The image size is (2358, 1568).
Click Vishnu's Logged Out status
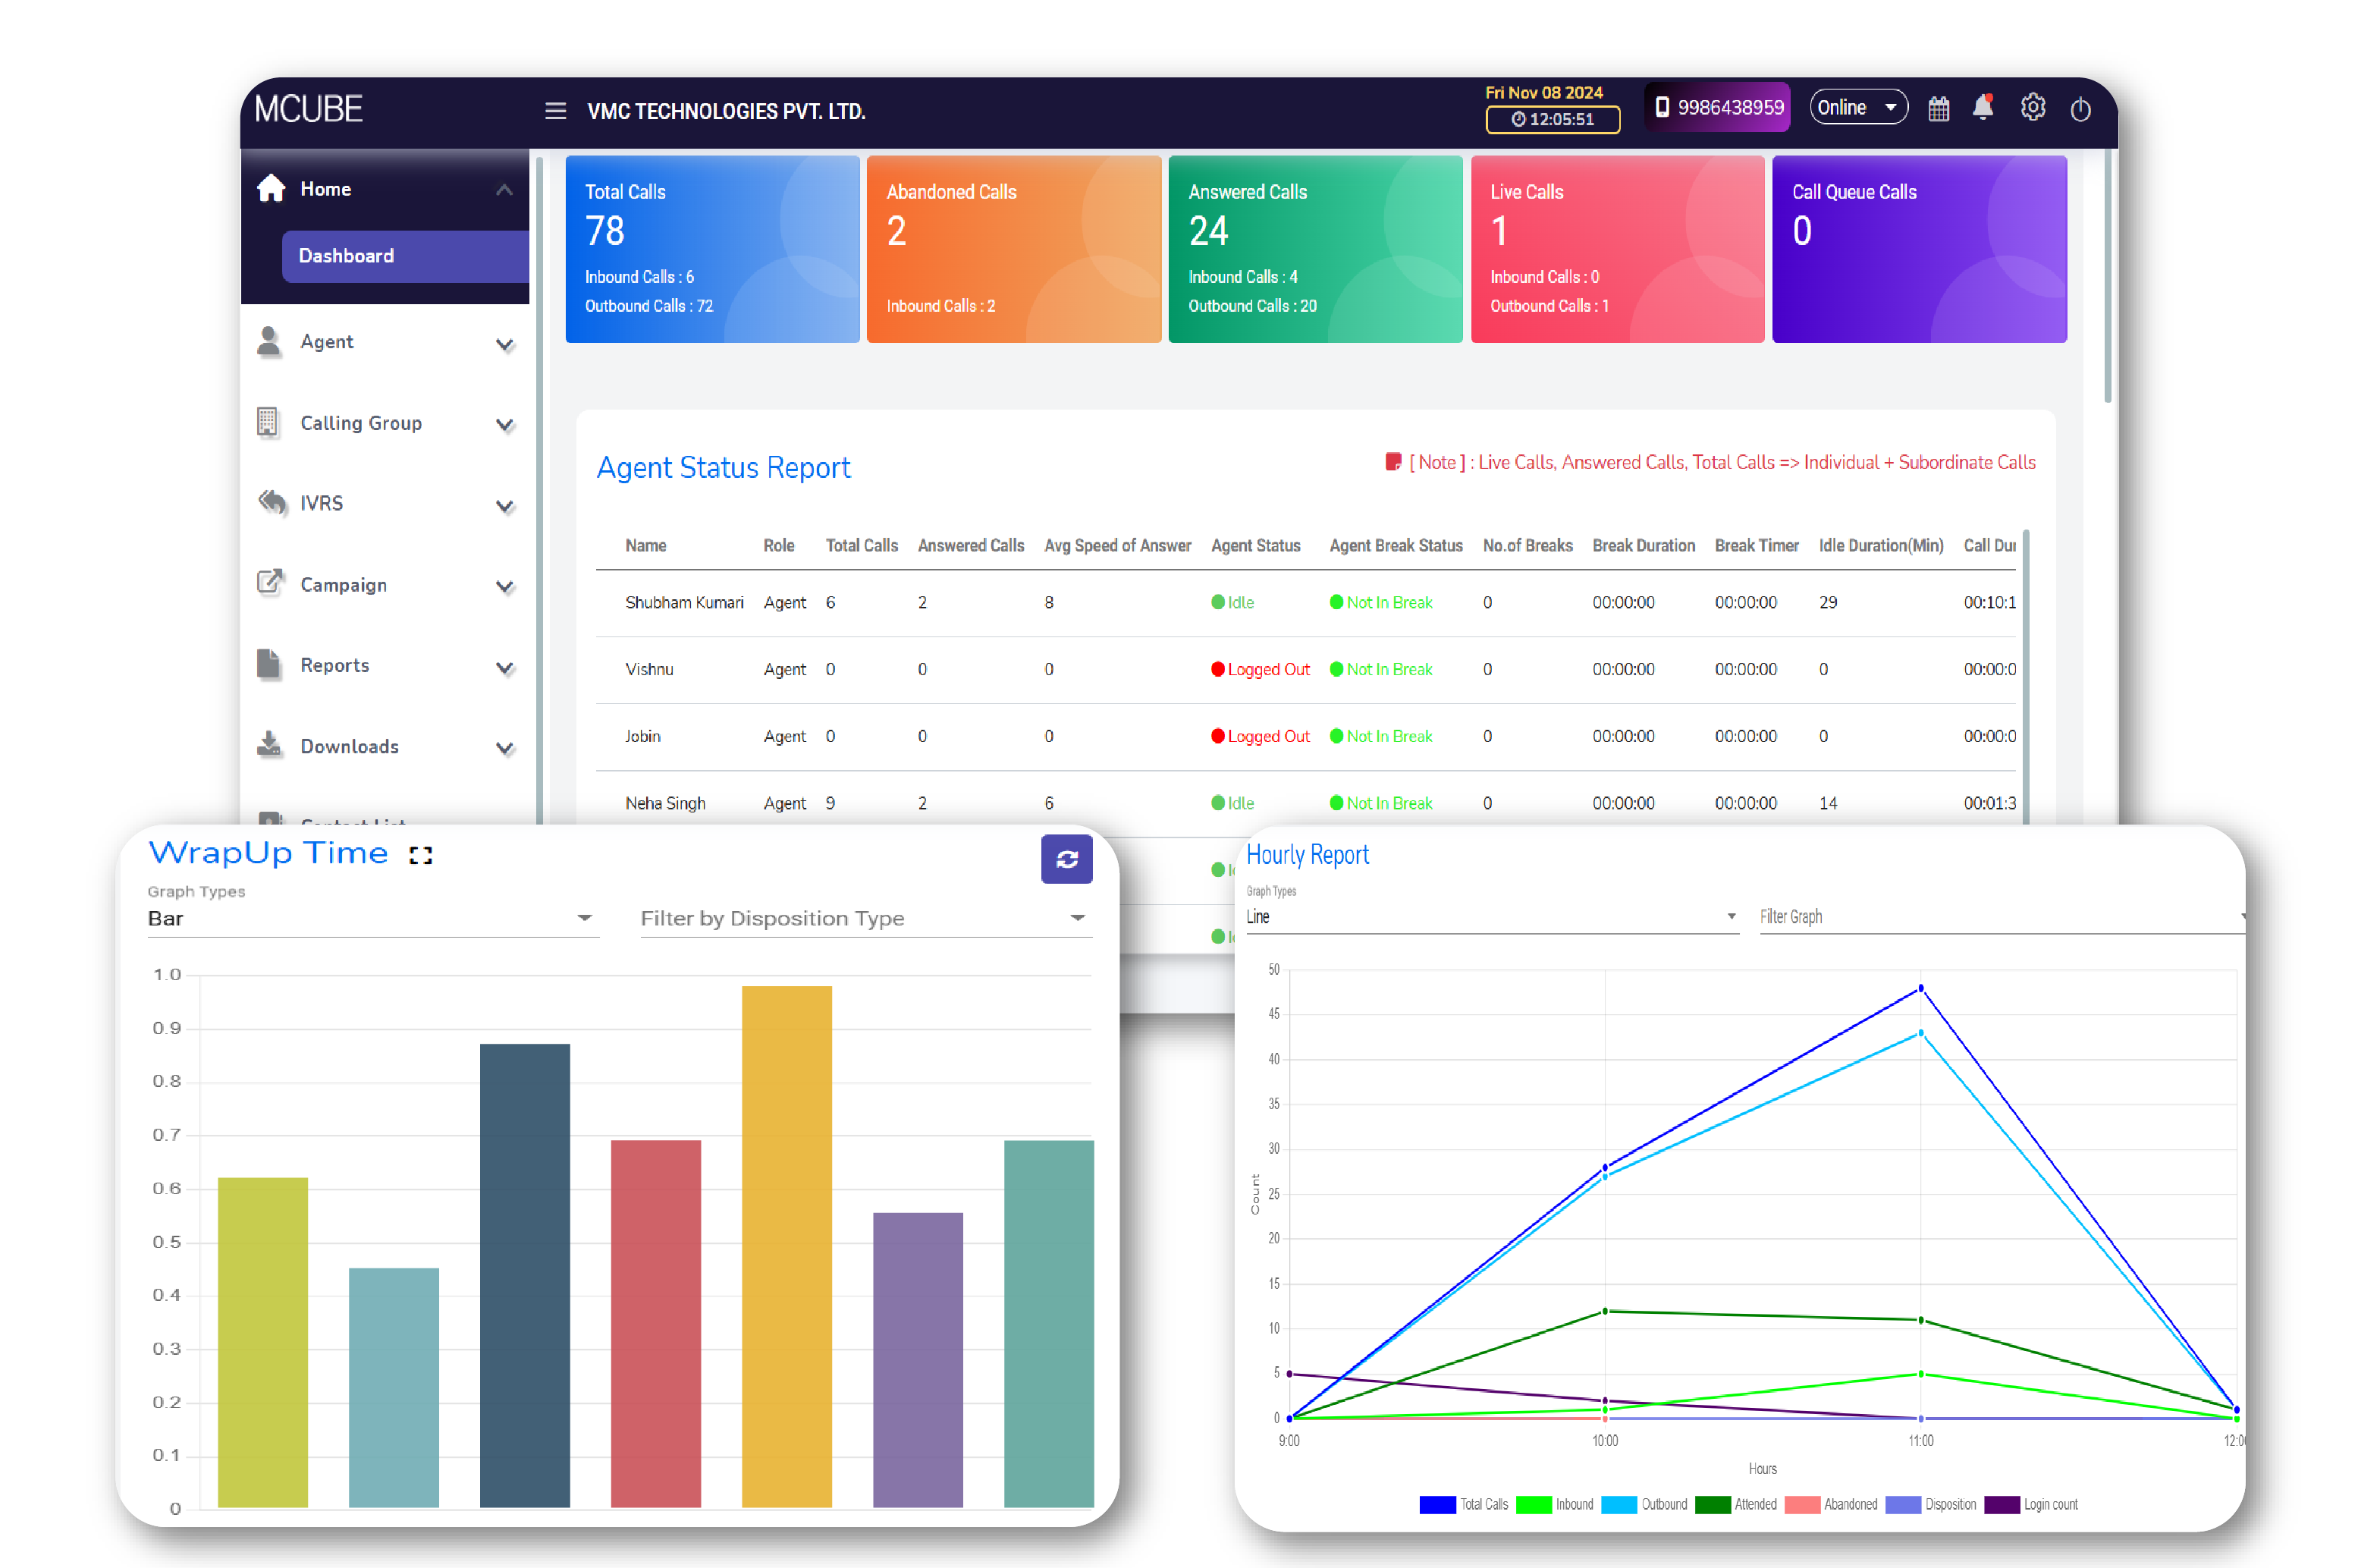[x=1260, y=669]
